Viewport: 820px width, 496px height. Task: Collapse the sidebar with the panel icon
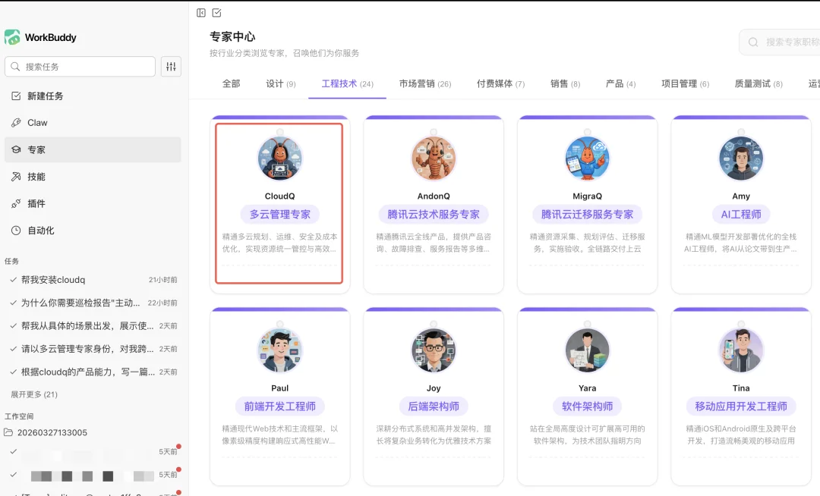(201, 12)
